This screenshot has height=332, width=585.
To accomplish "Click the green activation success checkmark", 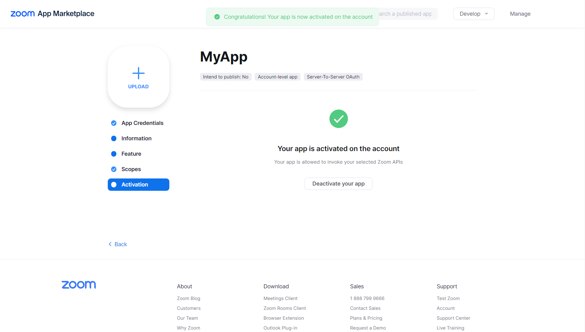I will point(338,119).
